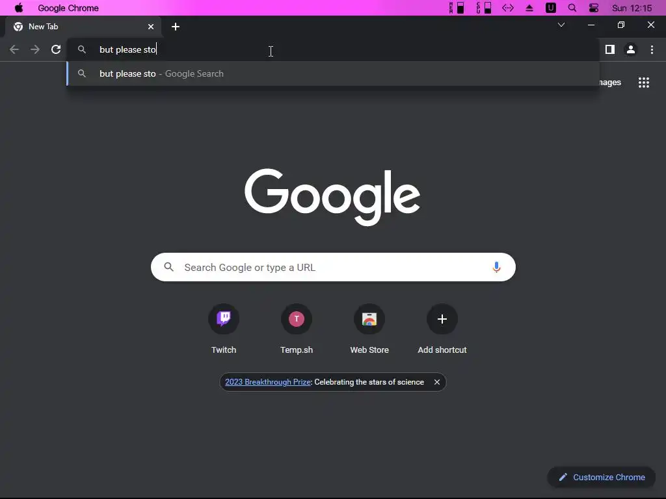The height and width of the screenshot is (499, 666).
Task: Open the Apple menu
Action: point(19,8)
